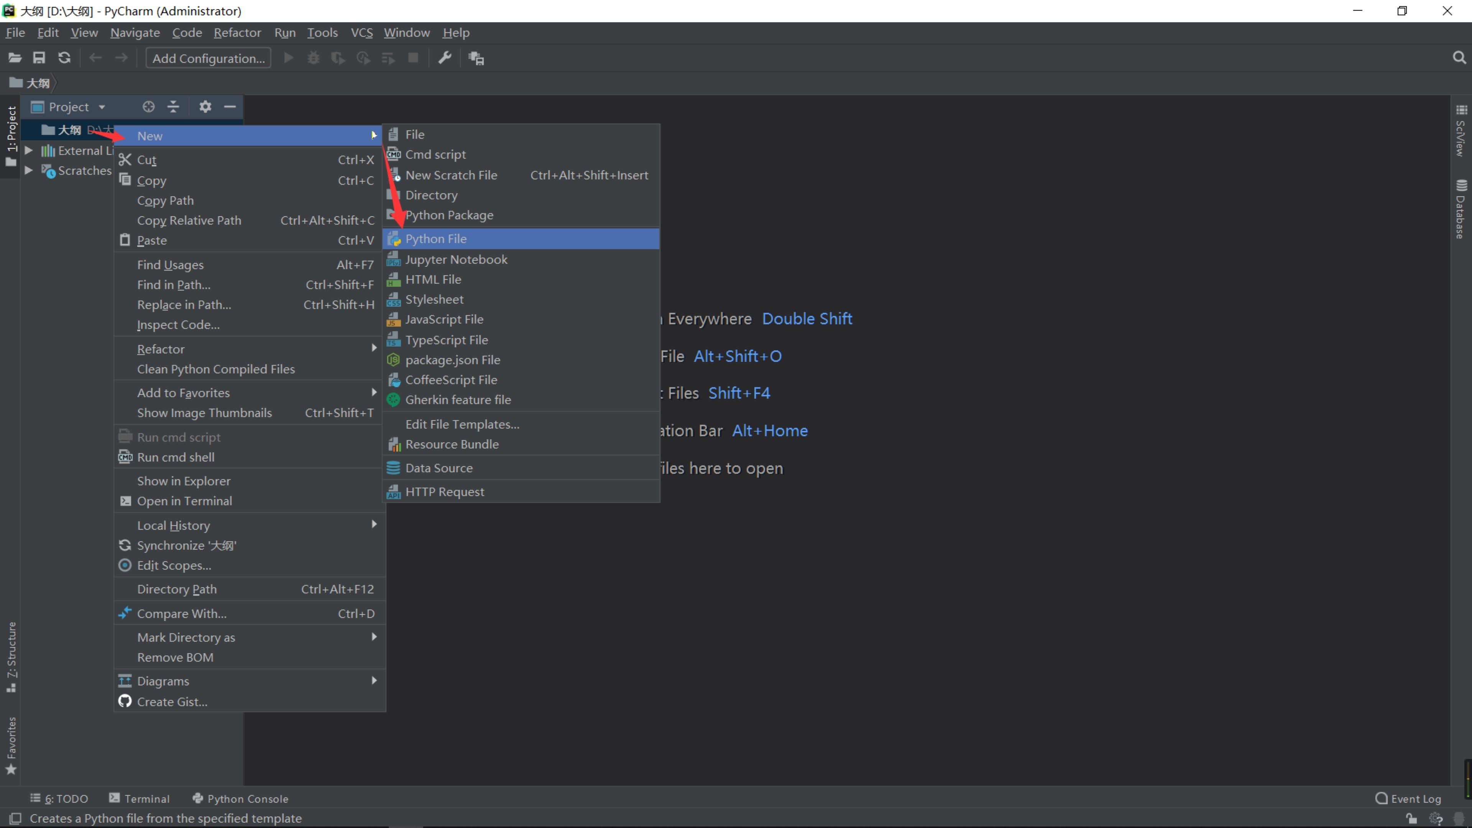Select the Debug bug icon on toolbar
The width and height of the screenshot is (1472, 828).
(313, 58)
